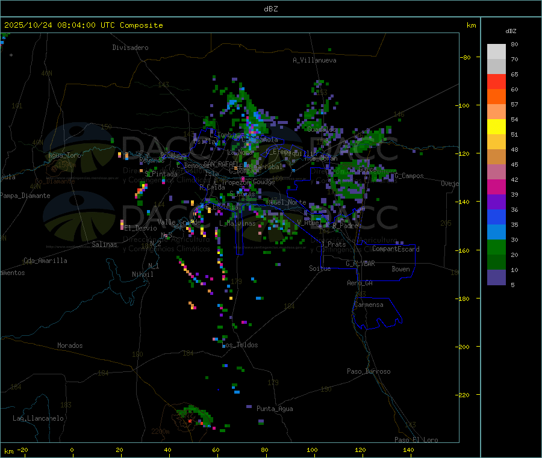Click the dBZ title at top
This screenshot has height=458, width=542.
point(270,8)
